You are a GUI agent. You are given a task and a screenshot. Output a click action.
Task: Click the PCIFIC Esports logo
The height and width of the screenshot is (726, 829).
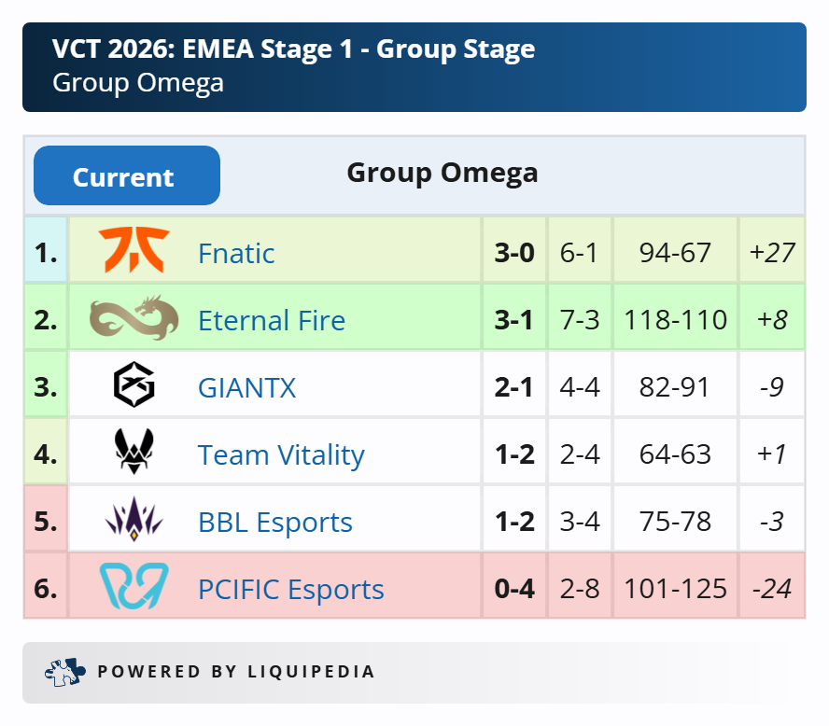pyautogui.click(x=133, y=588)
